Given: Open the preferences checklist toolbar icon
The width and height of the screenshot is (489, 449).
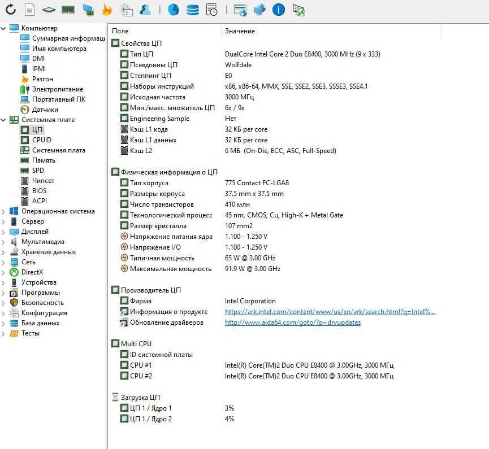Looking at the screenshot, I should point(127,10).
